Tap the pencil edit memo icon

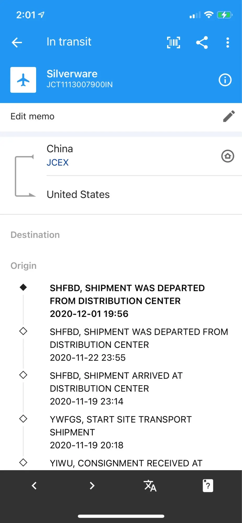click(229, 116)
